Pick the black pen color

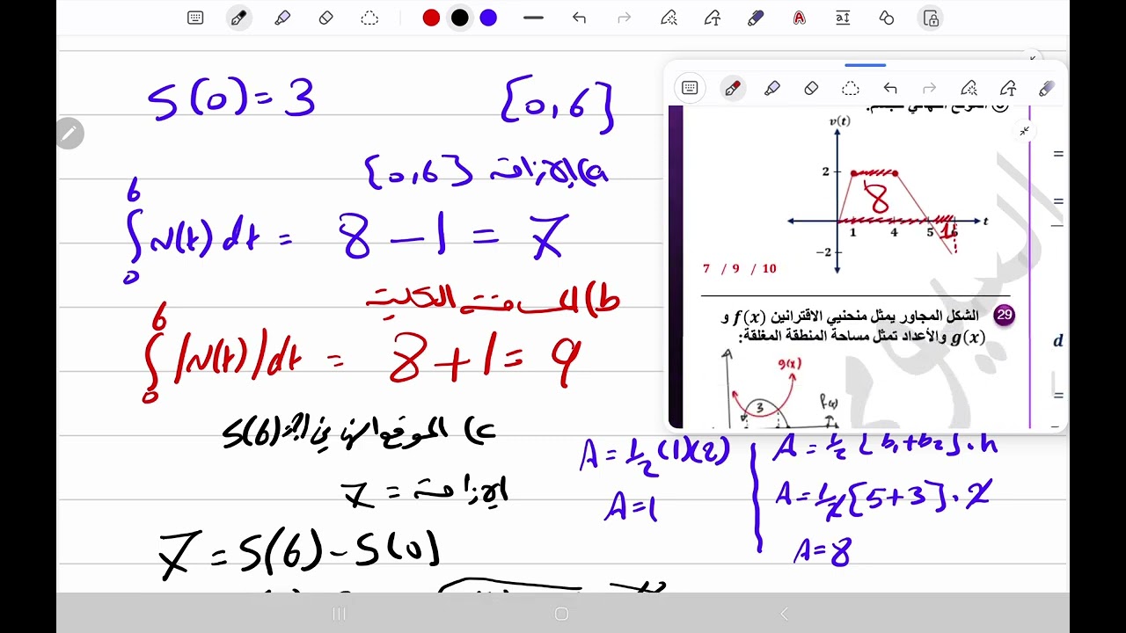coord(460,18)
